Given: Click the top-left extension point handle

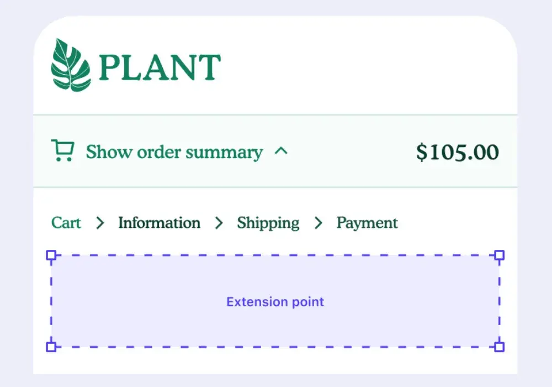Looking at the screenshot, I should 51,255.
